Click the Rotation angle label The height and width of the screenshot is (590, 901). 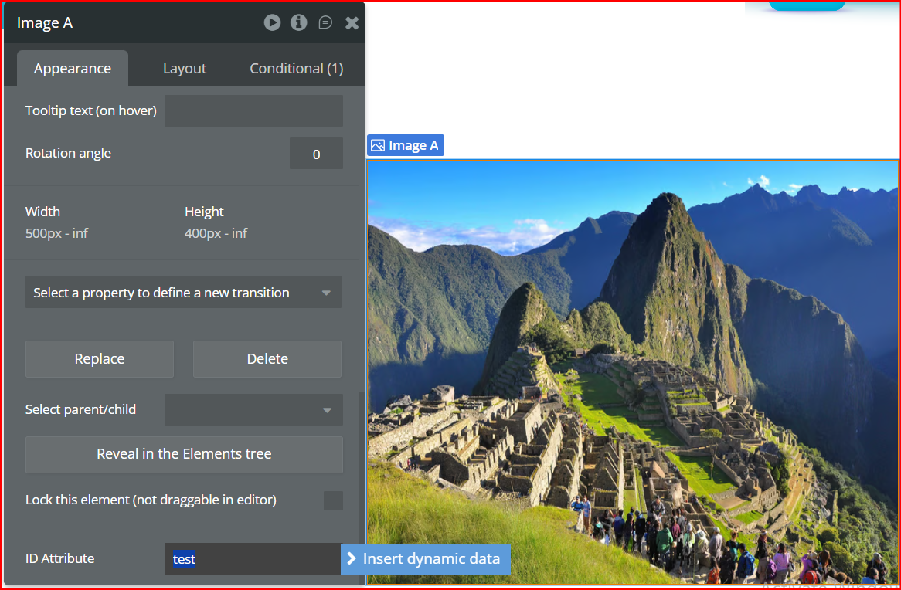[x=68, y=154]
